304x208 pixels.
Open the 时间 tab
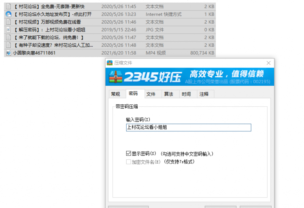pyautogui.click(x=186, y=94)
